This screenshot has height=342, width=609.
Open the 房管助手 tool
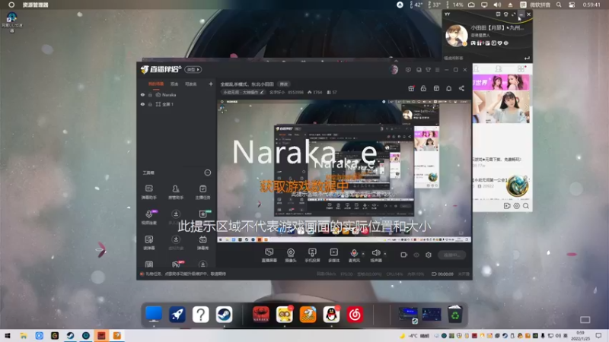[x=176, y=192]
